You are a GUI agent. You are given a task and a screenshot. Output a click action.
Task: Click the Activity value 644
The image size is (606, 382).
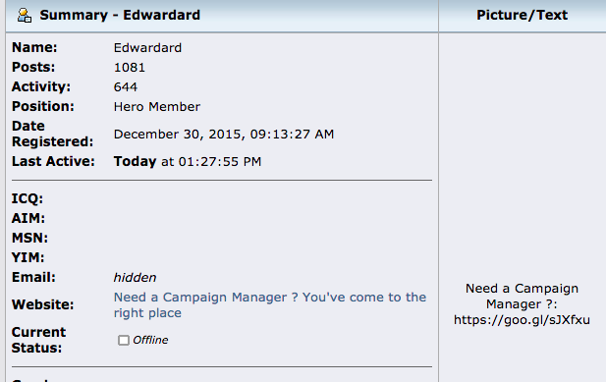coord(125,86)
